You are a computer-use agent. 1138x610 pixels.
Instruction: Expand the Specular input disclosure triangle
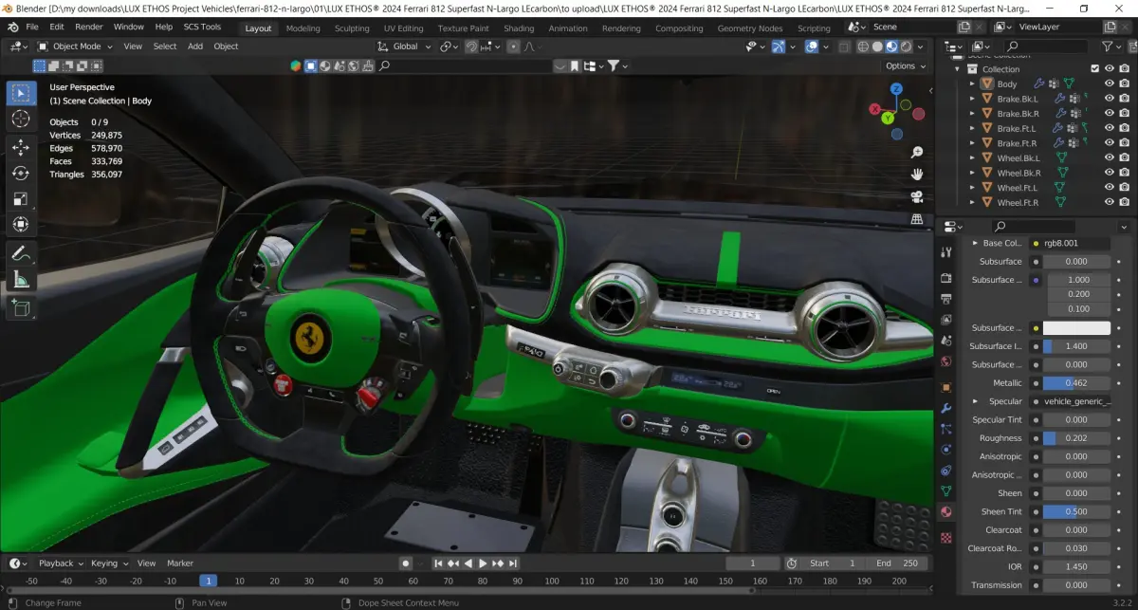point(977,401)
